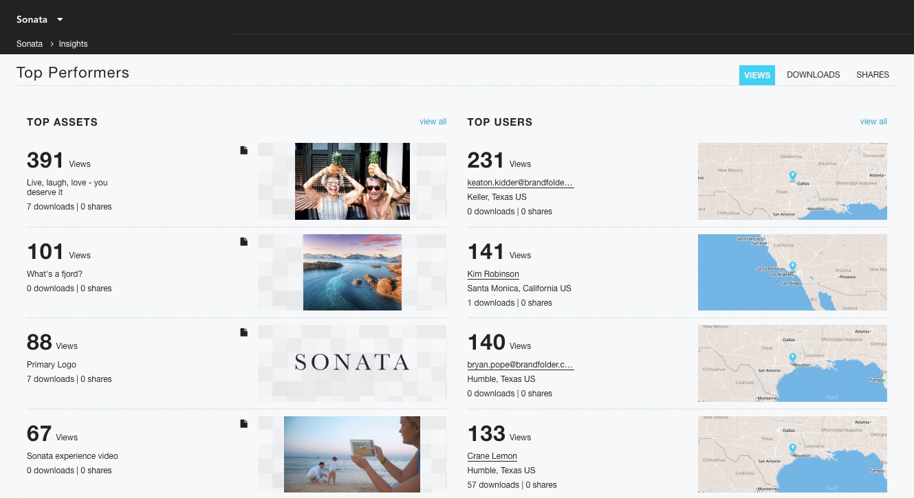Click file icon beside Sonata experience video
Viewport: 914px width, 498px height.
(243, 424)
